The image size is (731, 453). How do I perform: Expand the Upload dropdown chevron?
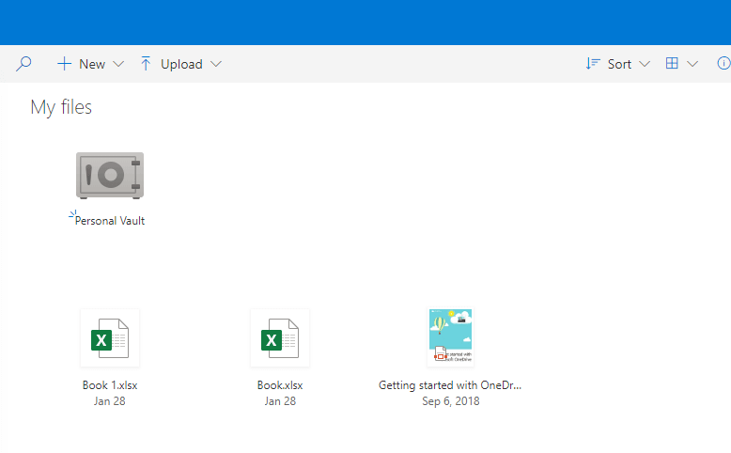point(216,64)
